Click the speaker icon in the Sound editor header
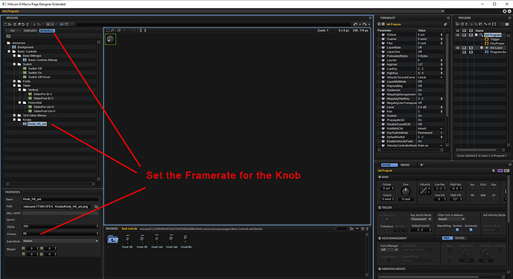 494,171
